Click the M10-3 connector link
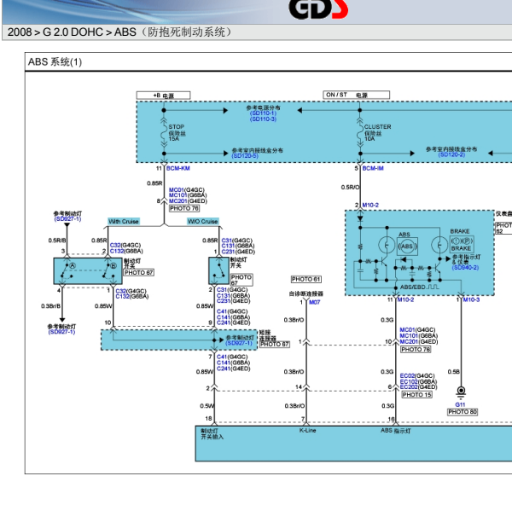This screenshot has width=512, height=511. point(471,299)
